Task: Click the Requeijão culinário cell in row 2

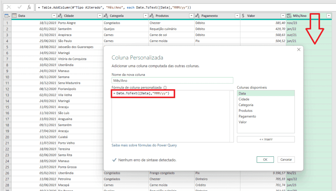Action: click(172, 29)
